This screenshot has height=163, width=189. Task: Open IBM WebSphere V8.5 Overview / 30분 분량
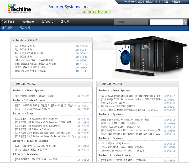pyautogui.click(x=43, y=122)
